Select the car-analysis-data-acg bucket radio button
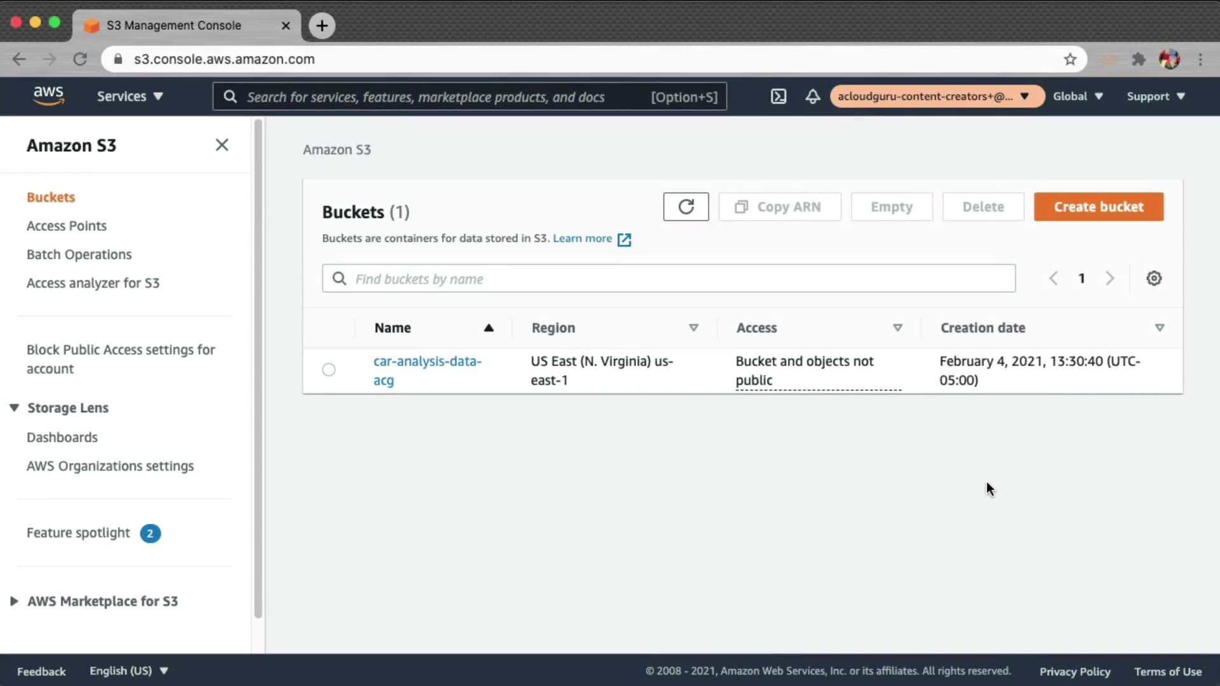 tap(329, 370)
